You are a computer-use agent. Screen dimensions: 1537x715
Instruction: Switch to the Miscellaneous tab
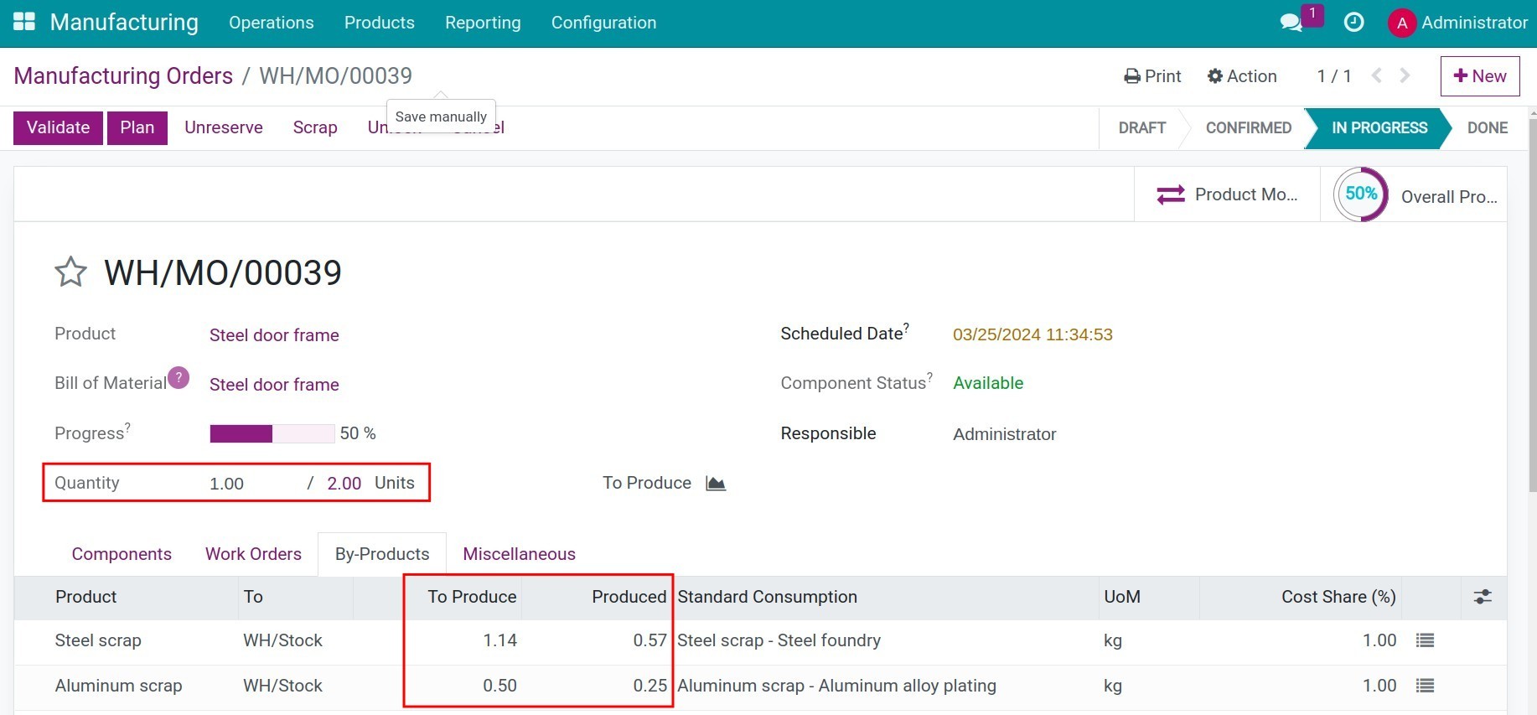coord(520,554)
